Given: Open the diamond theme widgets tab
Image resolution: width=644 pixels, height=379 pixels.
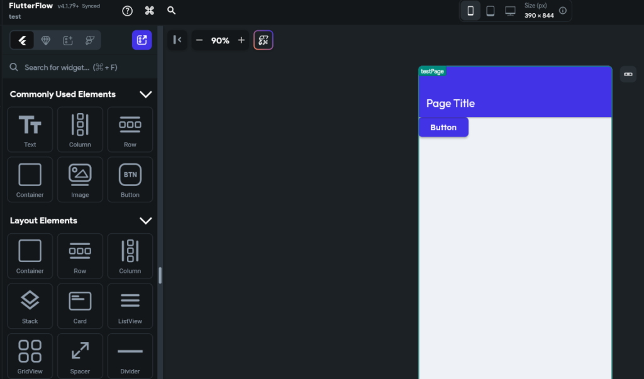Looking at the screenshot, I should [45, 40].
